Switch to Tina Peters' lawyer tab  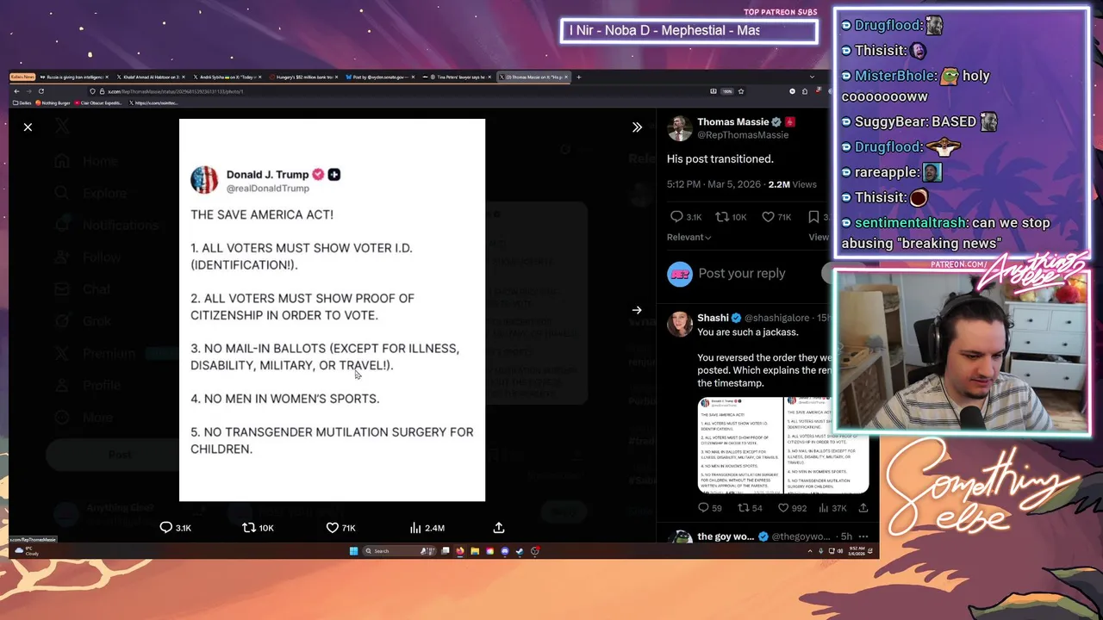click(459, 77)
